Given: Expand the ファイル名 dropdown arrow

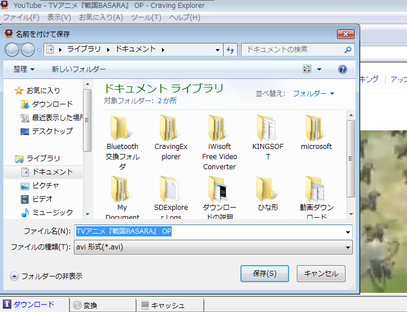Looking at the screenshot, I should click(x=348, y=232).
